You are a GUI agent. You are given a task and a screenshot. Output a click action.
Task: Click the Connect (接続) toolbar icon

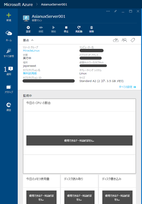click(x=41, y=29)
